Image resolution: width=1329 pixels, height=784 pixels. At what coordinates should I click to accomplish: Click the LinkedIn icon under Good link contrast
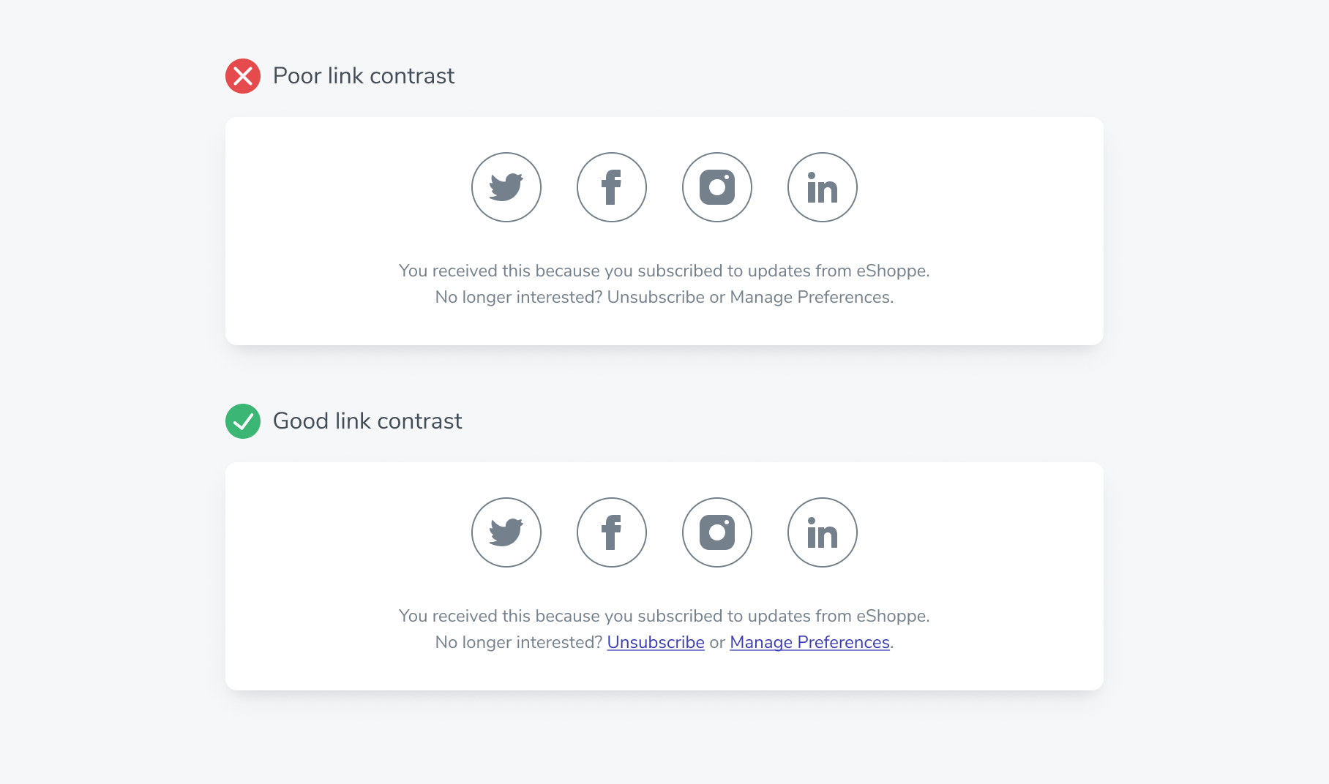822,532
